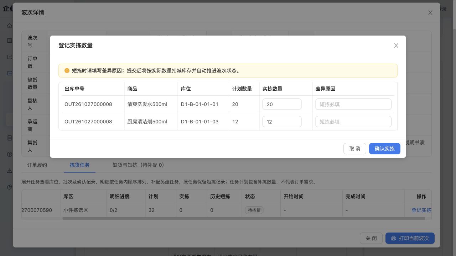
Task: Click the 明细进度 value 0/2
Action: click(x=113, y=210)
